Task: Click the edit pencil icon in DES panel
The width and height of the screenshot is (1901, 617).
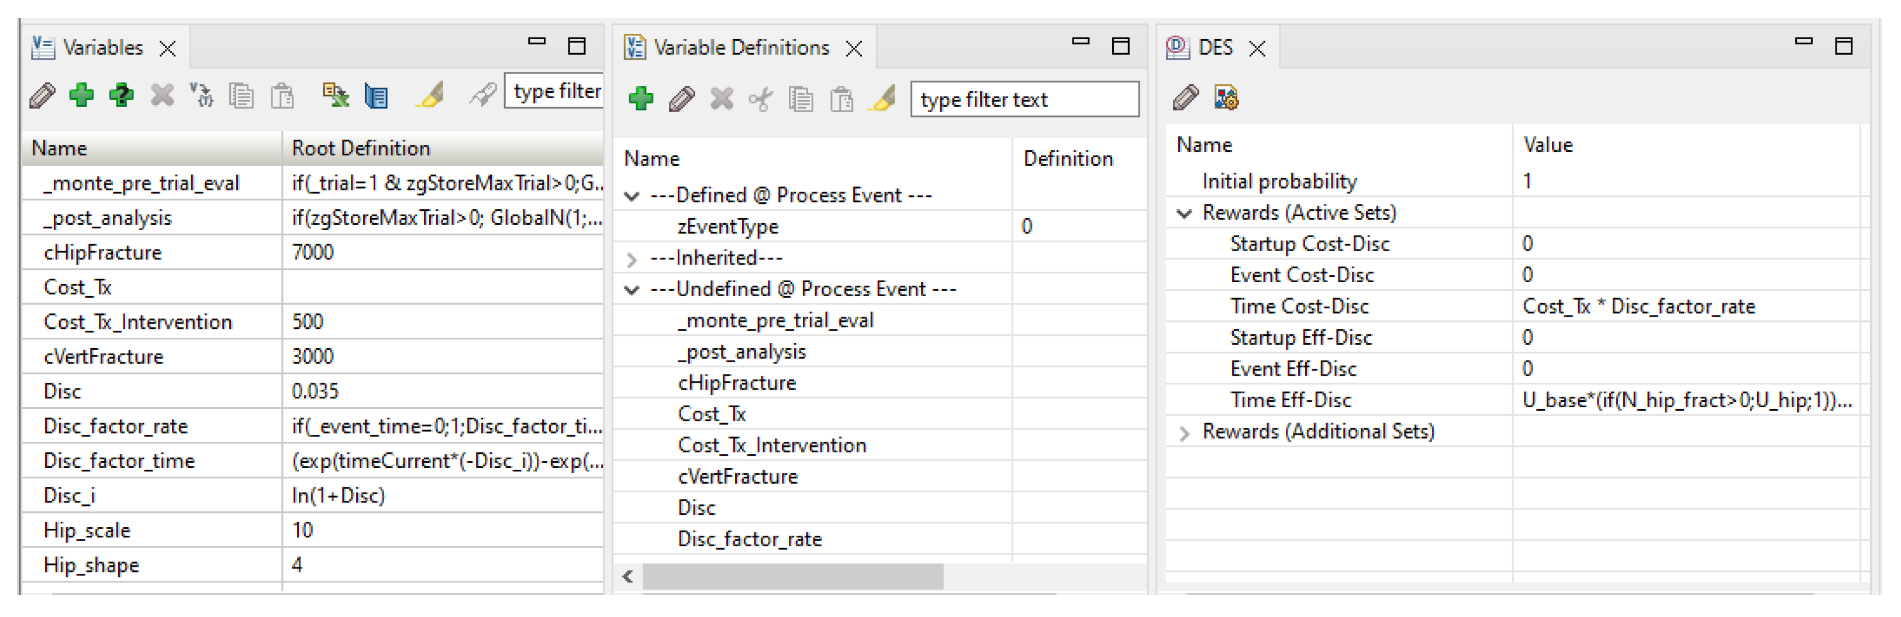Action: point(1185,98)
